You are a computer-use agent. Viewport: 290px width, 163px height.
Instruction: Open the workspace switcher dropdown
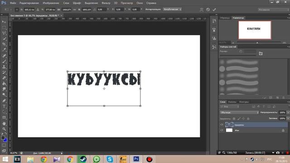click(274, 10)
